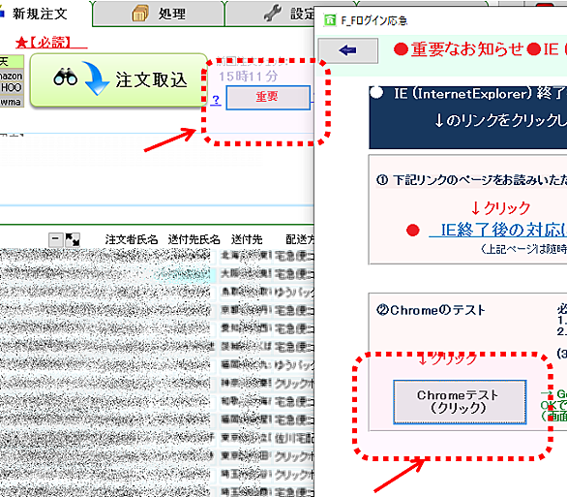The height and width of the screenshot is (497, 567).
Task: Click the back arrow button in F_ログイン応急
Action: (348, 50)
